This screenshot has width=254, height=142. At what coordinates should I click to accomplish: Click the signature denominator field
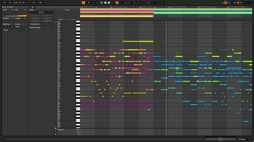pos(12,27)
